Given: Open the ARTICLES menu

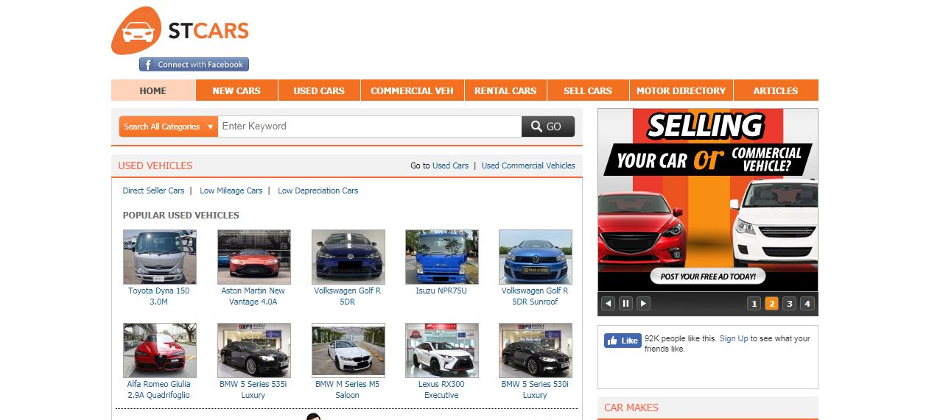Looking at the screenshot, I should [776, 90].
